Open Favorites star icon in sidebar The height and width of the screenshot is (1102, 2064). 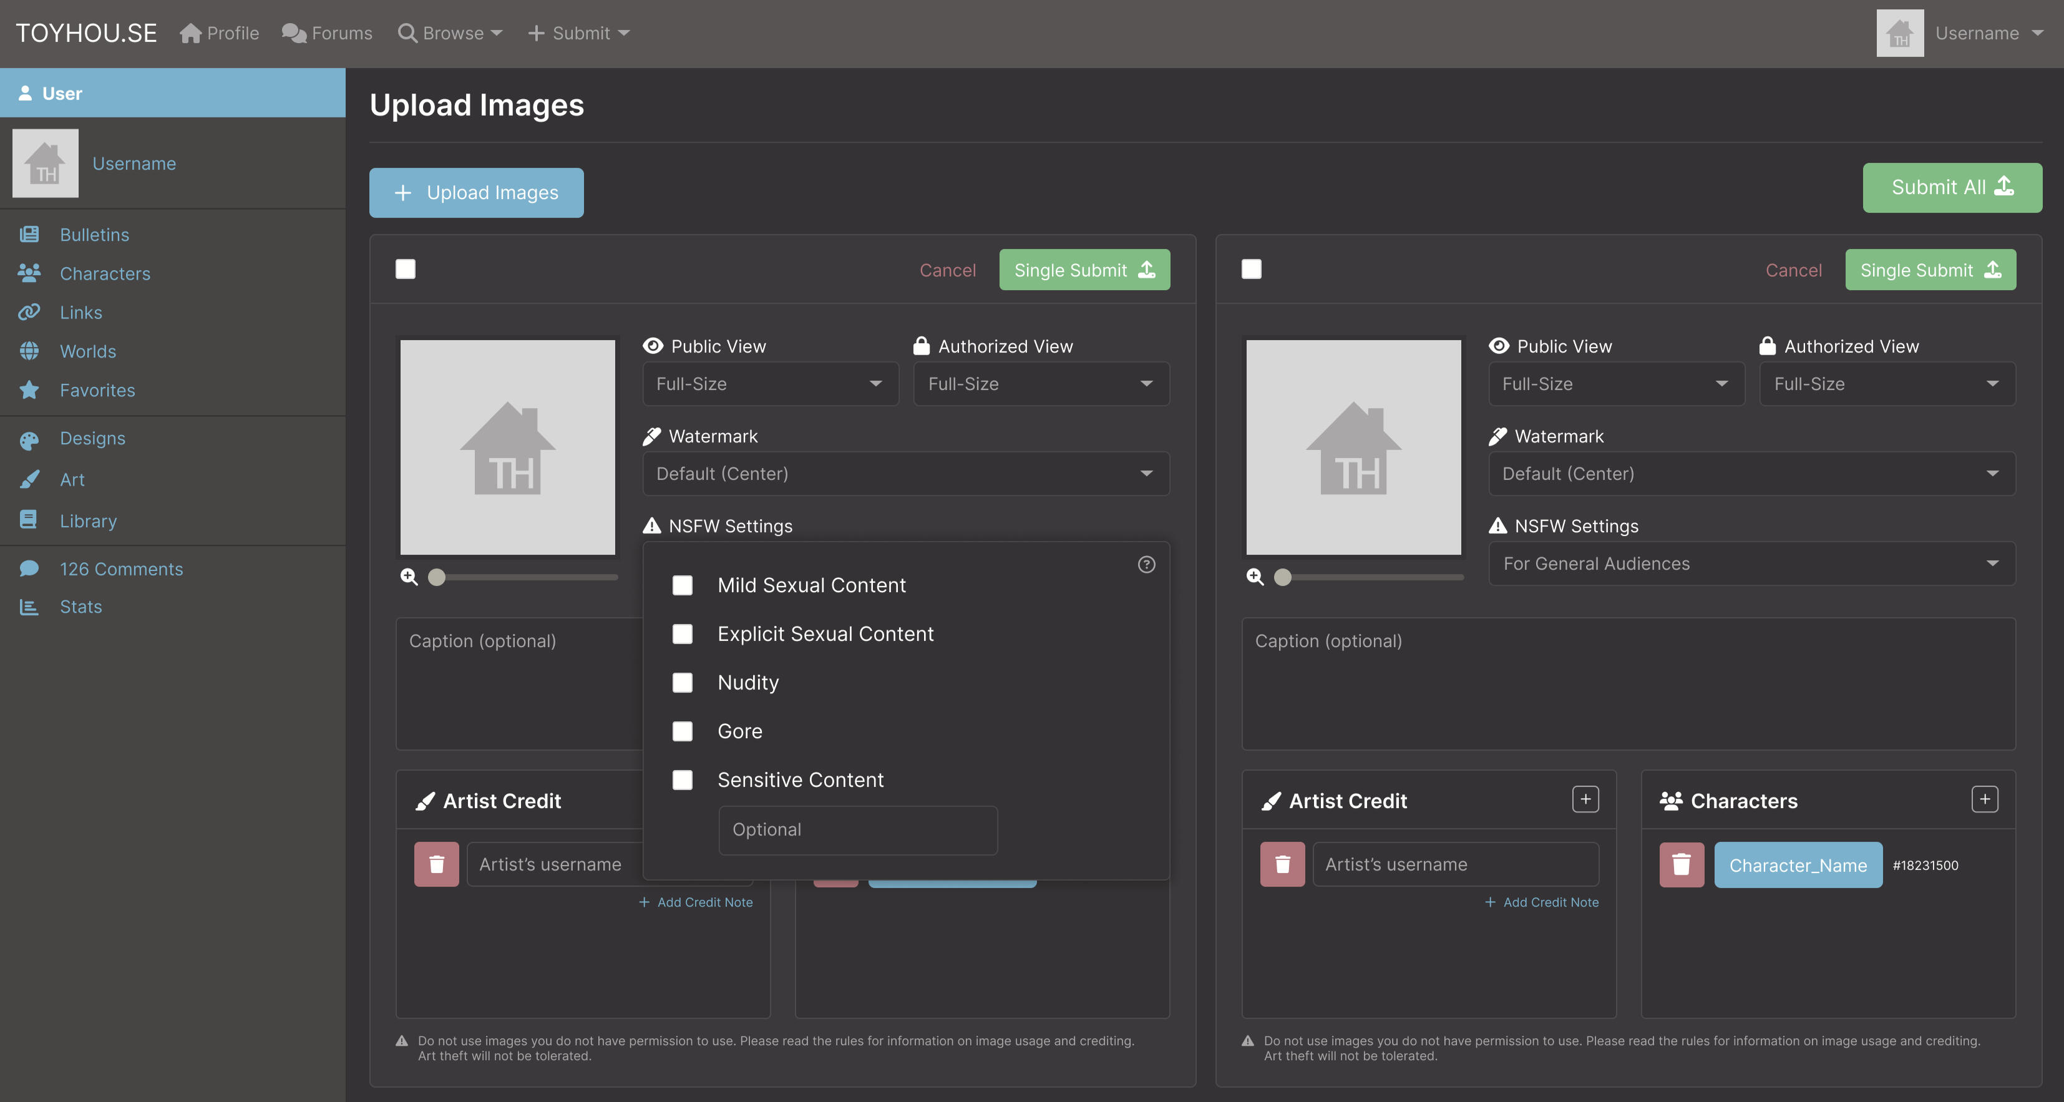tap(30, 390)
